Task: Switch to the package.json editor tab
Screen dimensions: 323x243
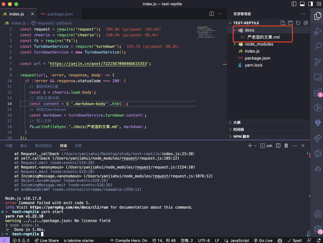Action: [x=60, y=14]
